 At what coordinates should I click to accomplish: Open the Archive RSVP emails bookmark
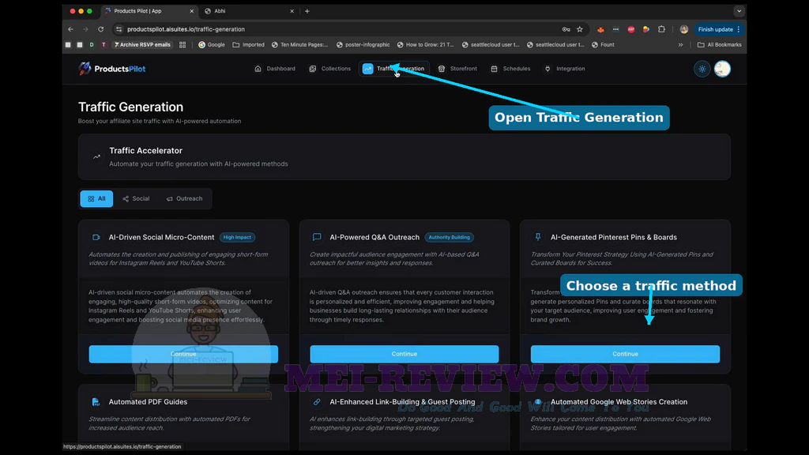click(142, 45)
